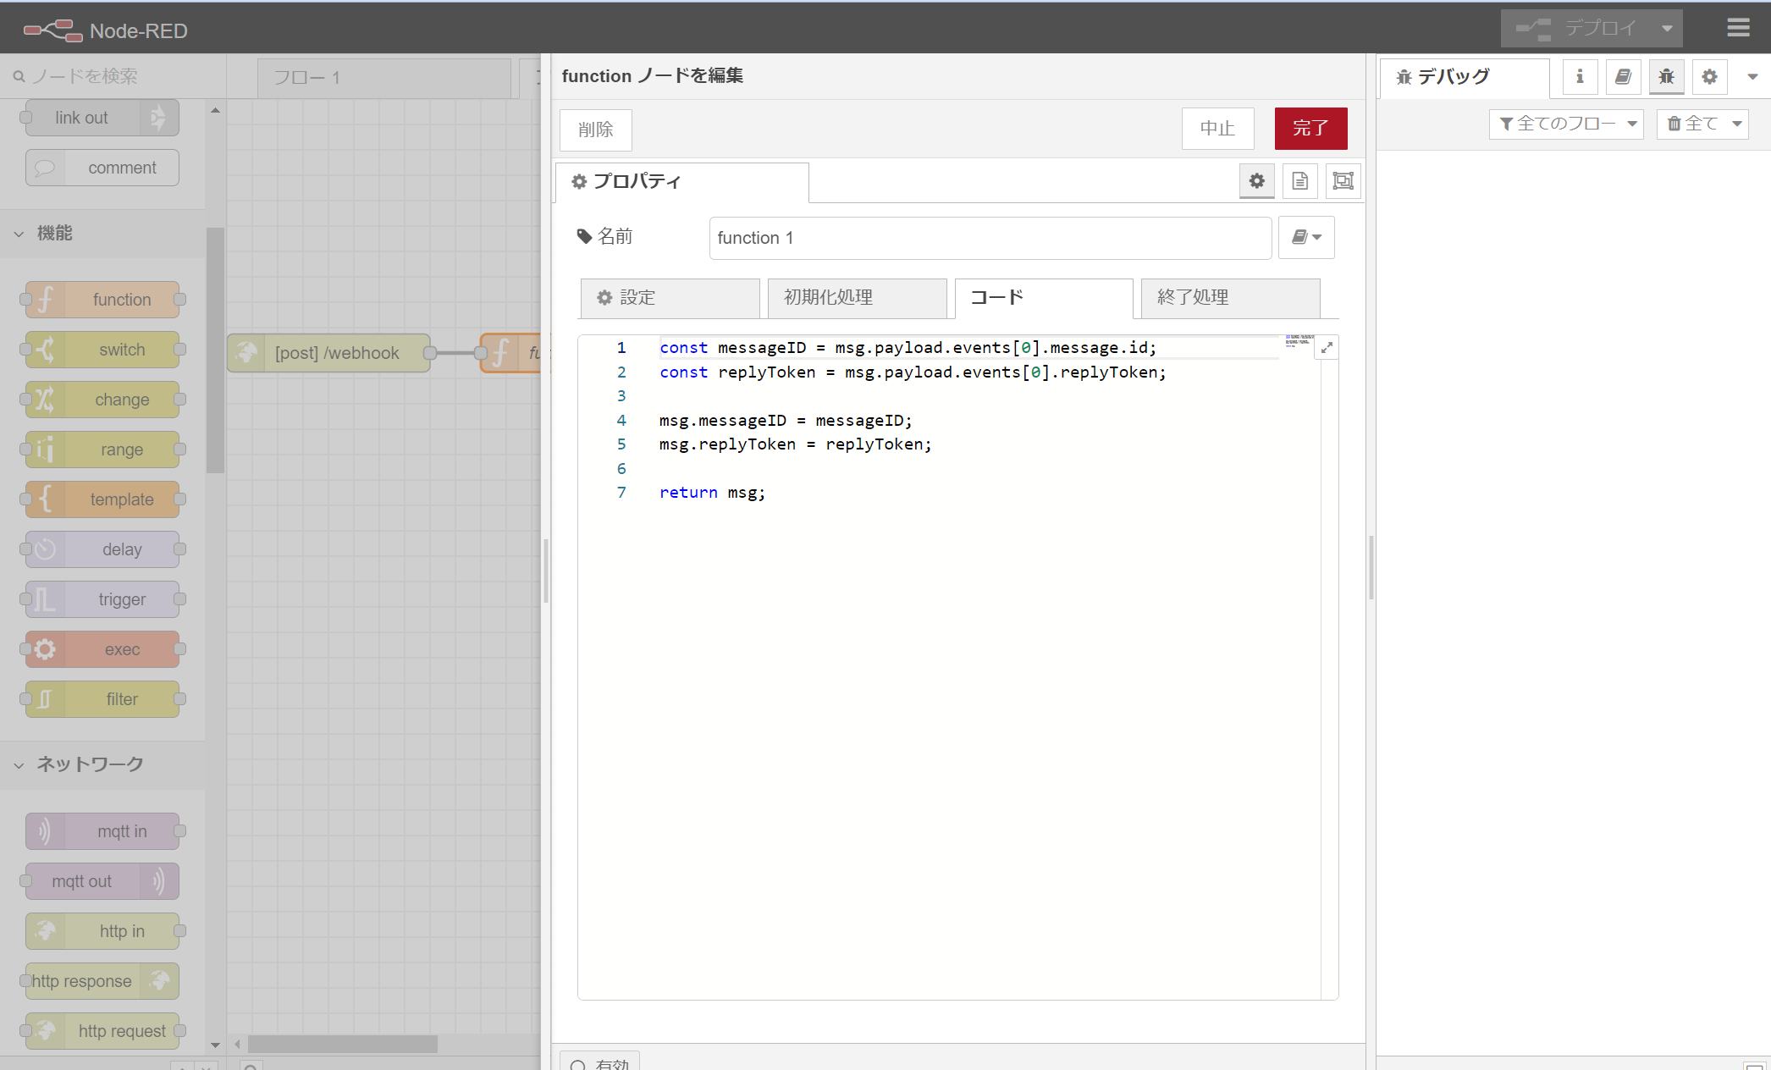Open the help book sidebar icon
Screen dimensions: 1771x1070
coord(1623,77)
